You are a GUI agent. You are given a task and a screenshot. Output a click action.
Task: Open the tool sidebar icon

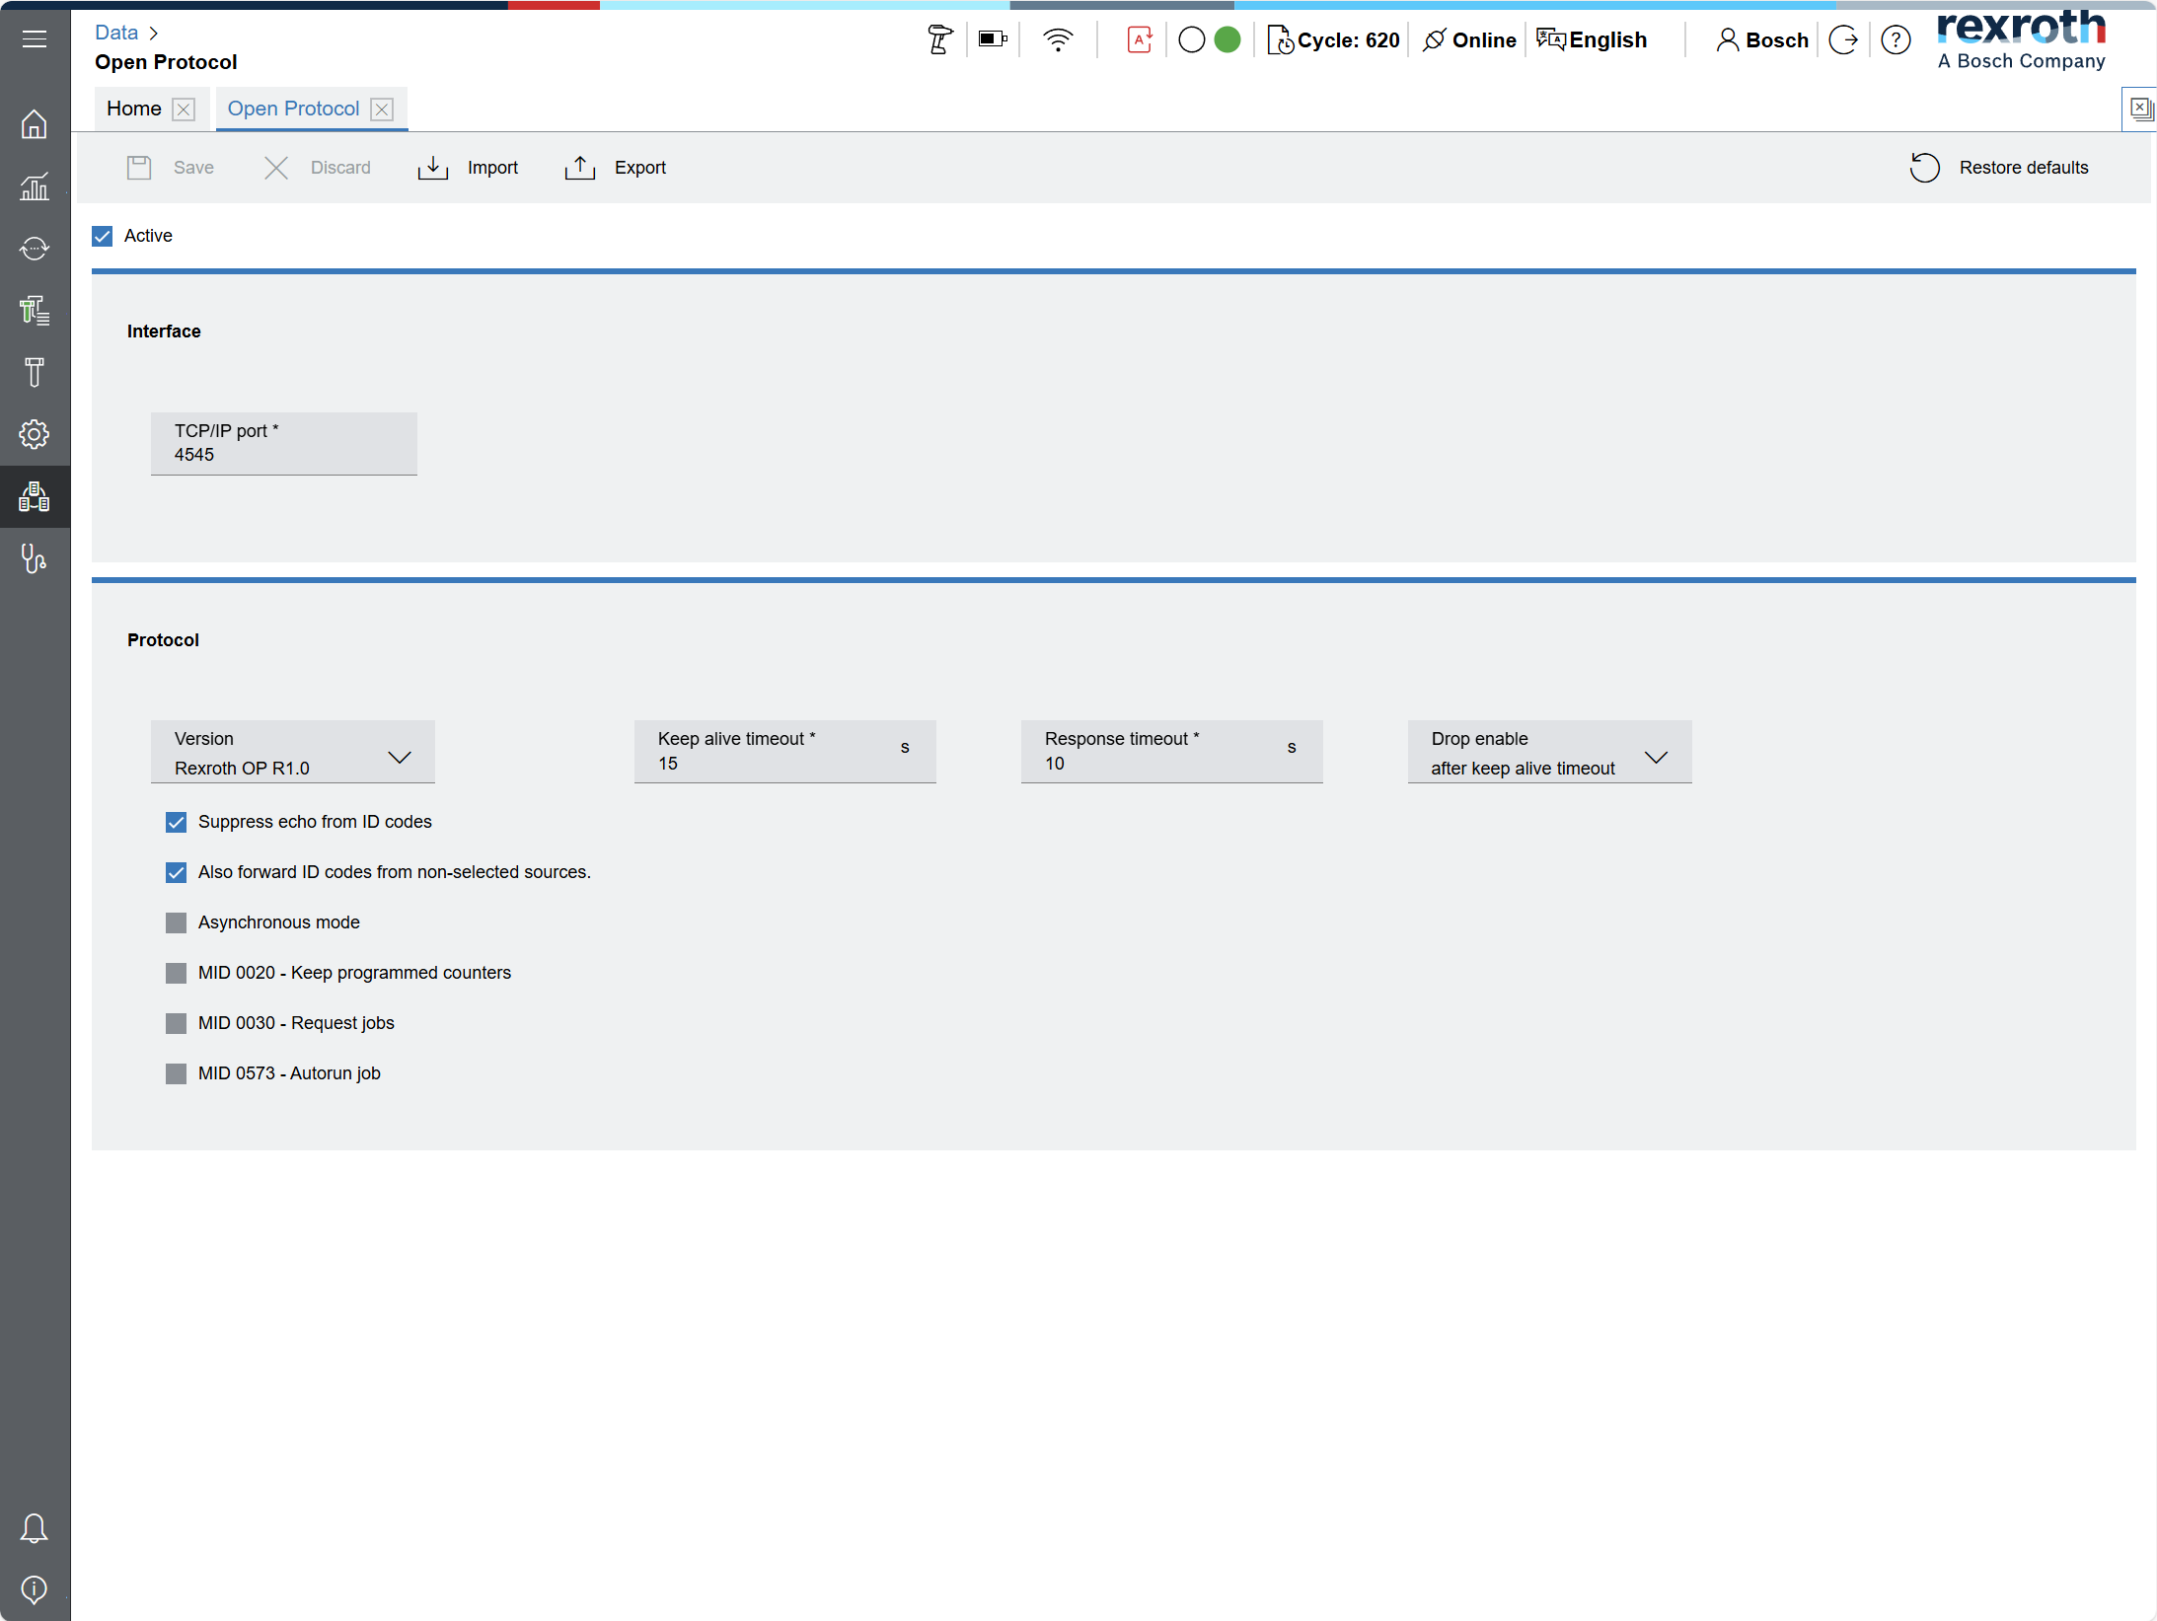tap(35, 373)
